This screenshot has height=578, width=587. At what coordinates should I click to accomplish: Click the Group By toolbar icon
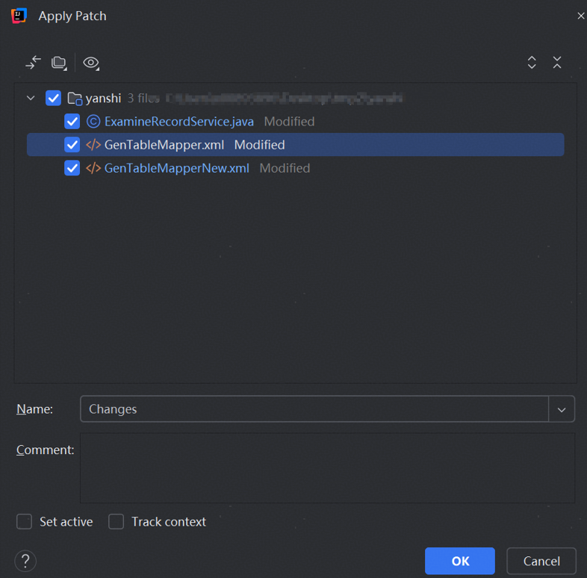pyautogui.click(x=59, y=63)
